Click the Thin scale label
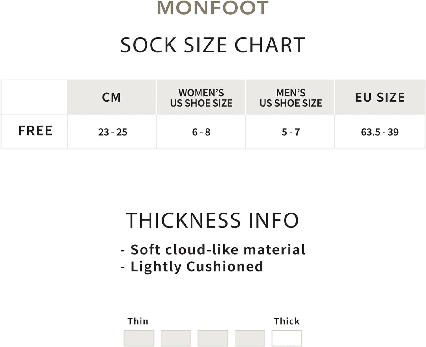Screen dimensions: 426x347 click(138, 321)
